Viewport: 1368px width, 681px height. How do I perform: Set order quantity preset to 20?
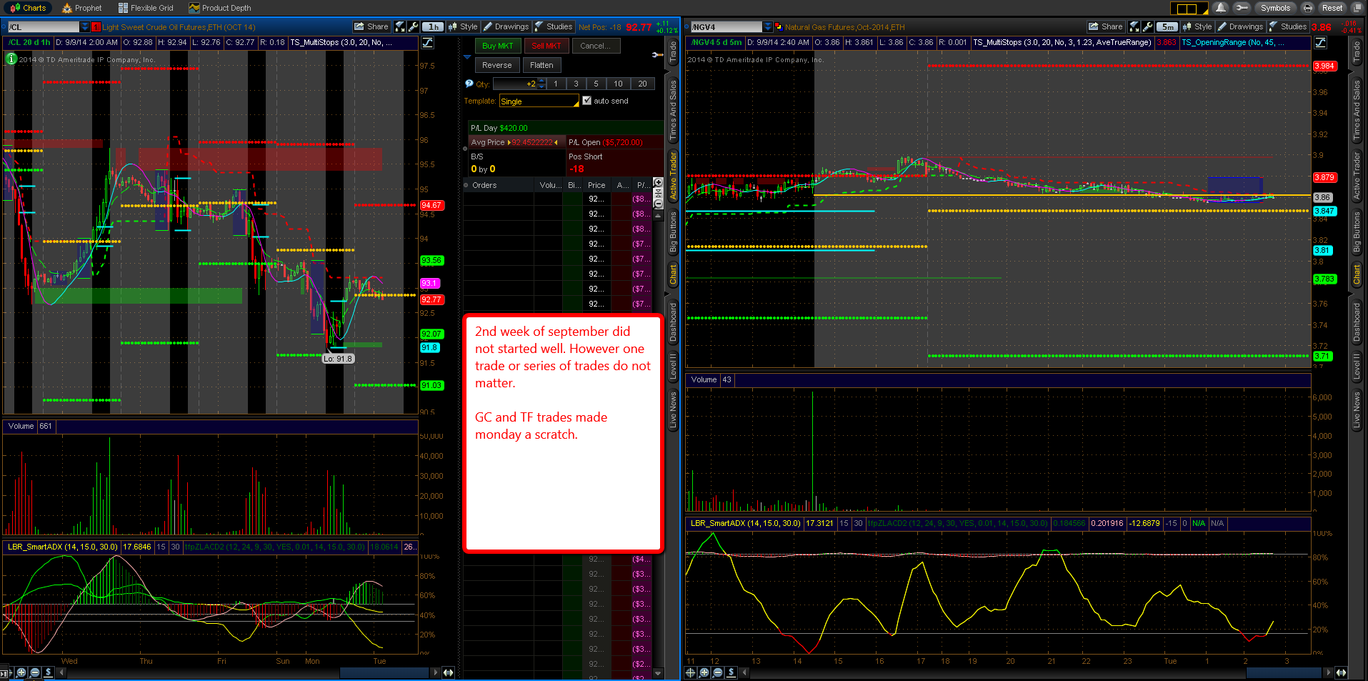point(642,84)
